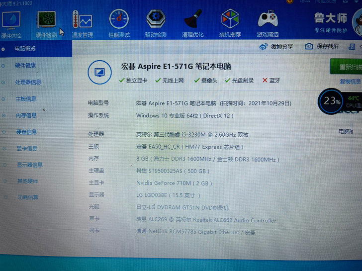362x271 pixels.
Task: Click 保存截屏 label
Action: 328,46
